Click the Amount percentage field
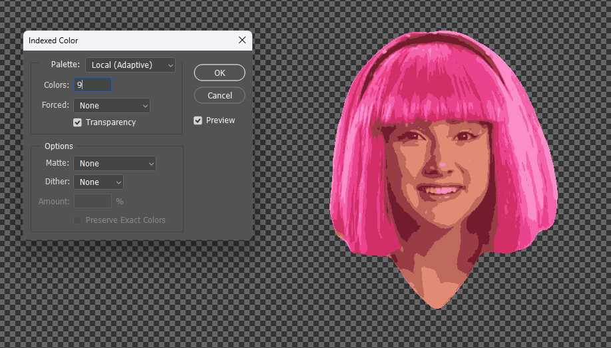 point(93,201)
